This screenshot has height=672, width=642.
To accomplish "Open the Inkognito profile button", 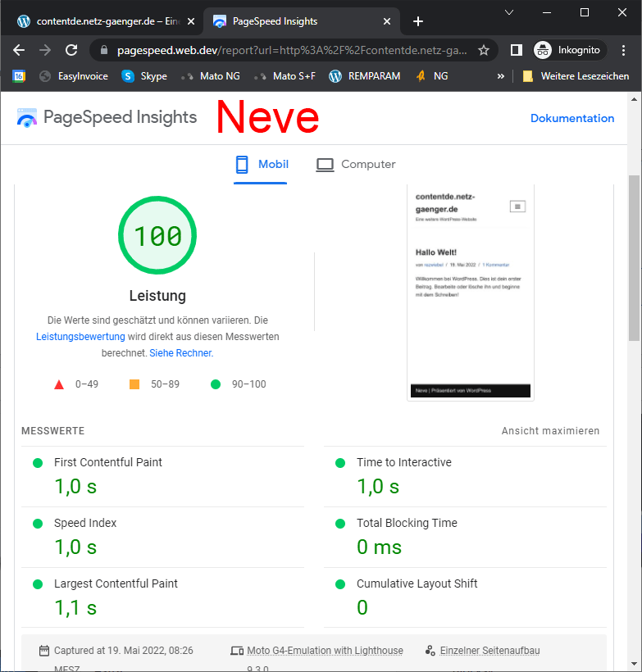I will 570,50.
